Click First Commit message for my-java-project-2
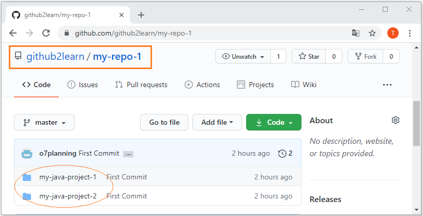423x216 pixels. coord(127,196)
